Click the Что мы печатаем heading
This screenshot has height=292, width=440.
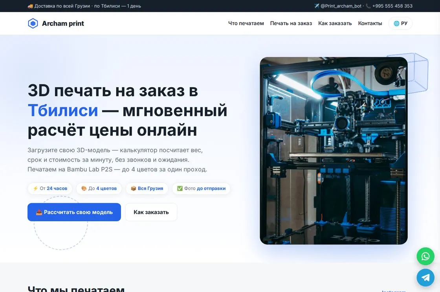76,288
